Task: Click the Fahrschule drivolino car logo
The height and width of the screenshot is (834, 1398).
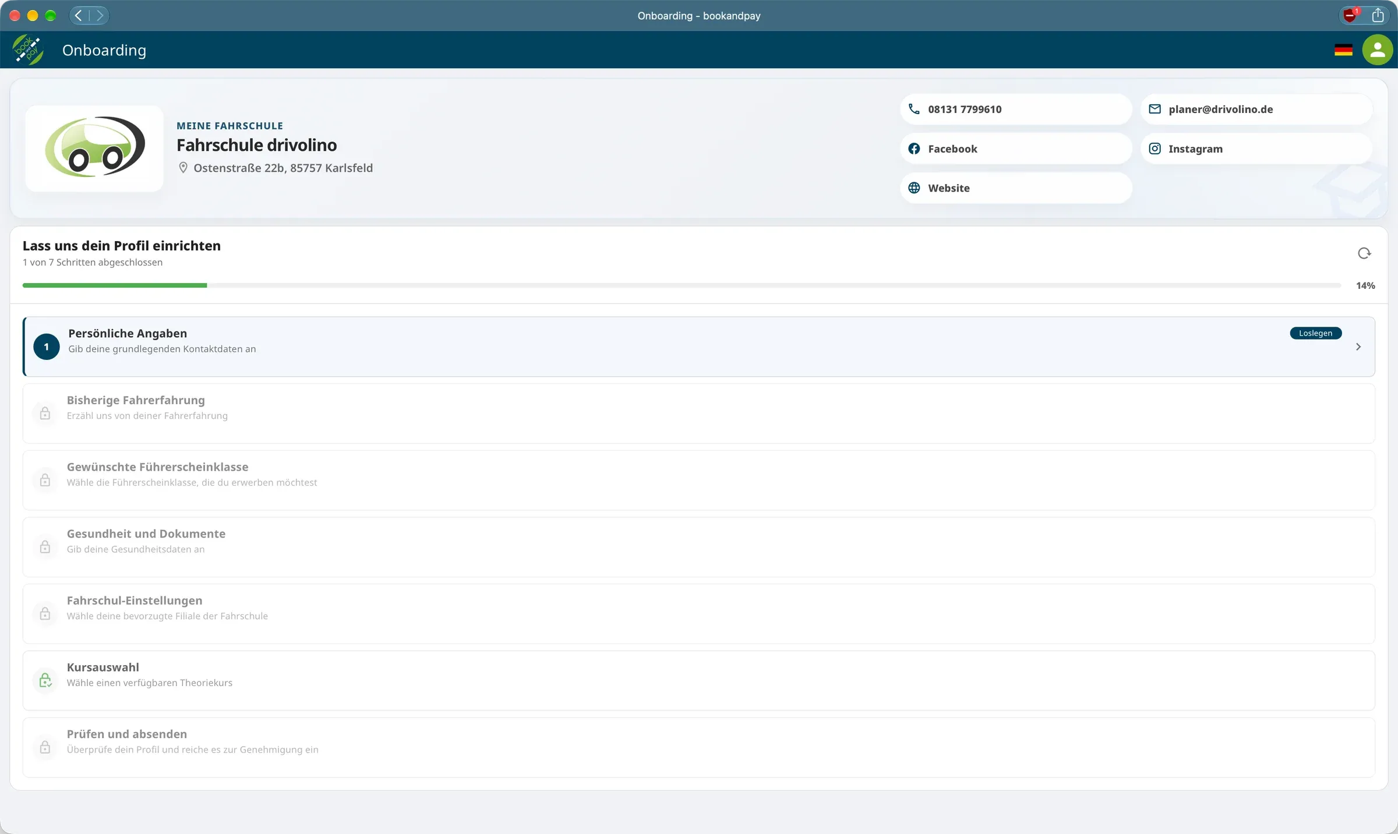Action: click(x=94, y=149)
